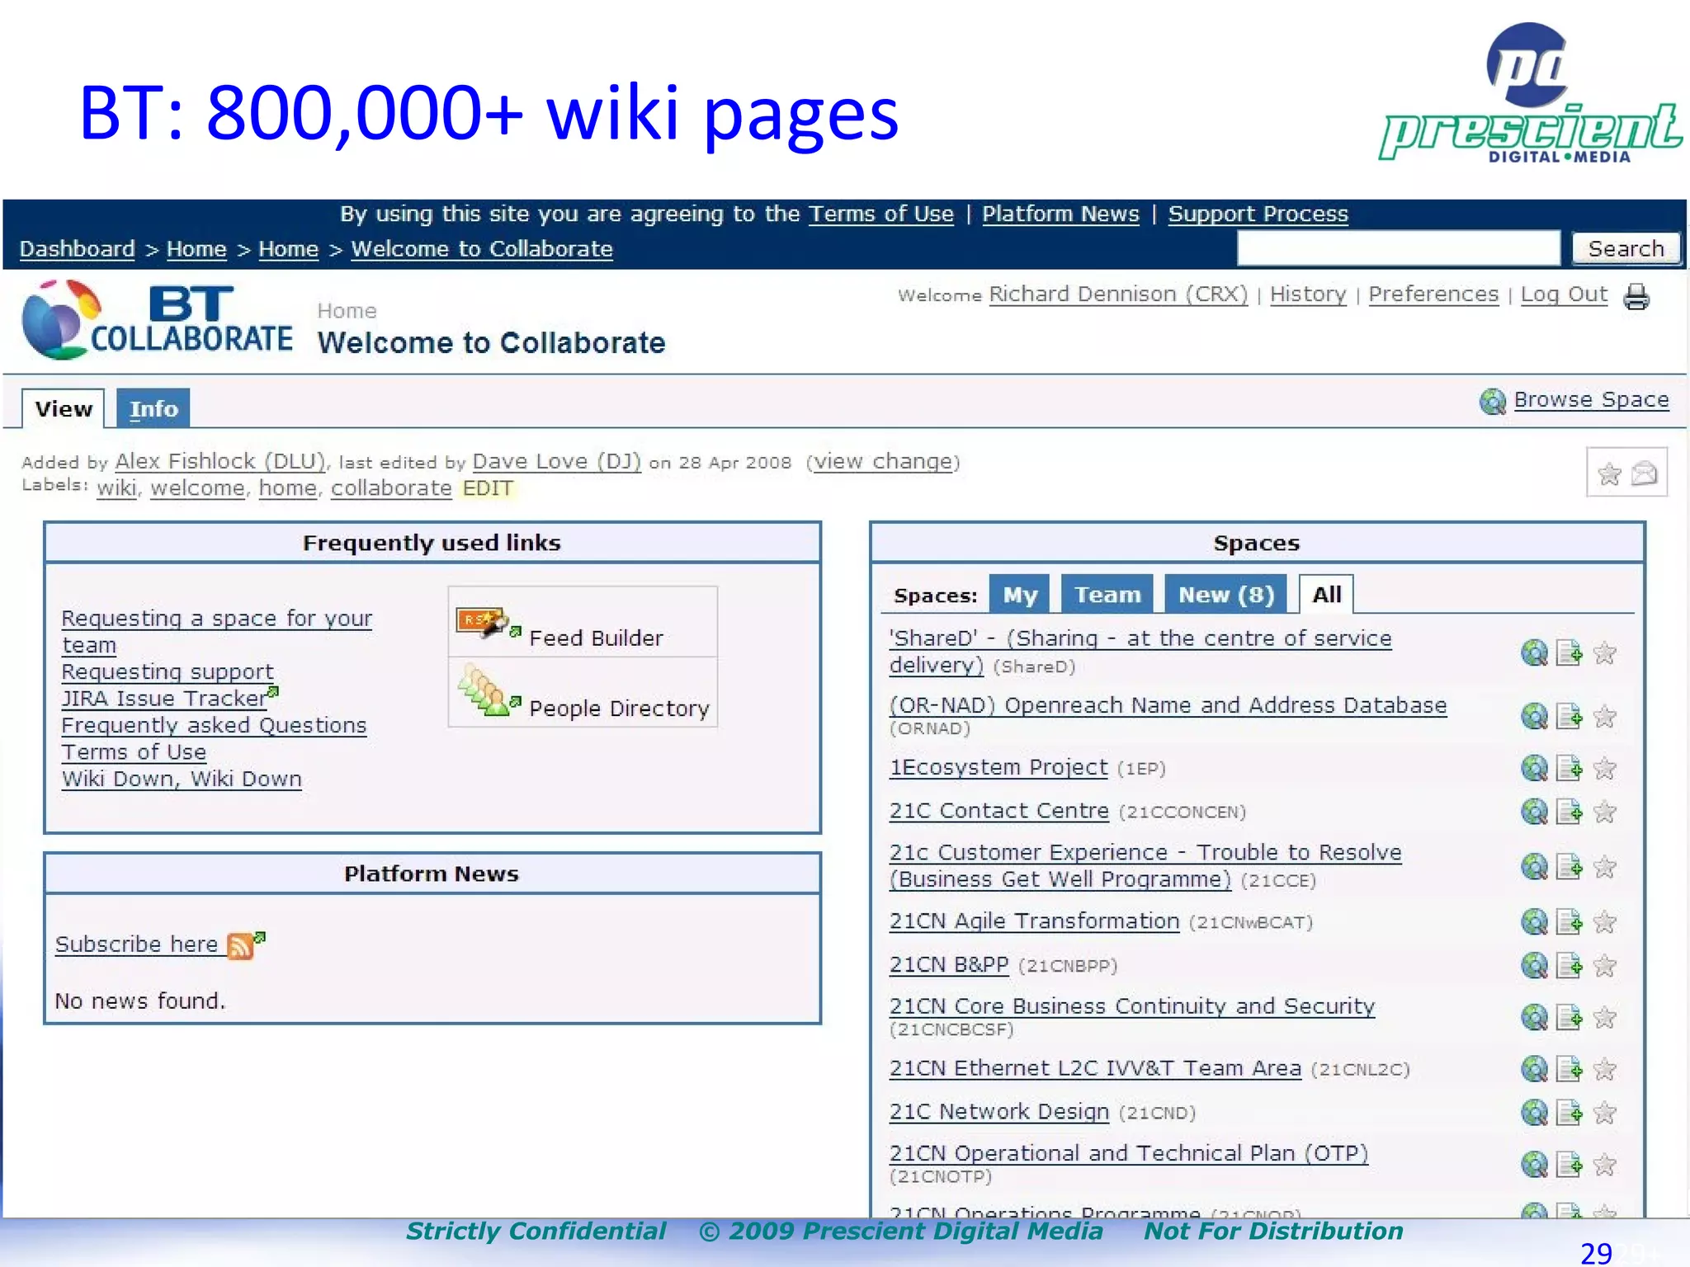Browse the 'ShareD' space globe icon
Viewport: 1690px width, 1267px height.
click(x=1534, y=652)
